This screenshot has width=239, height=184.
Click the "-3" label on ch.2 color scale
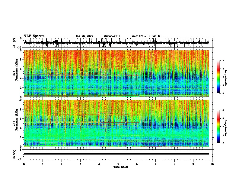pyautogui.click(x=222, y=110)
